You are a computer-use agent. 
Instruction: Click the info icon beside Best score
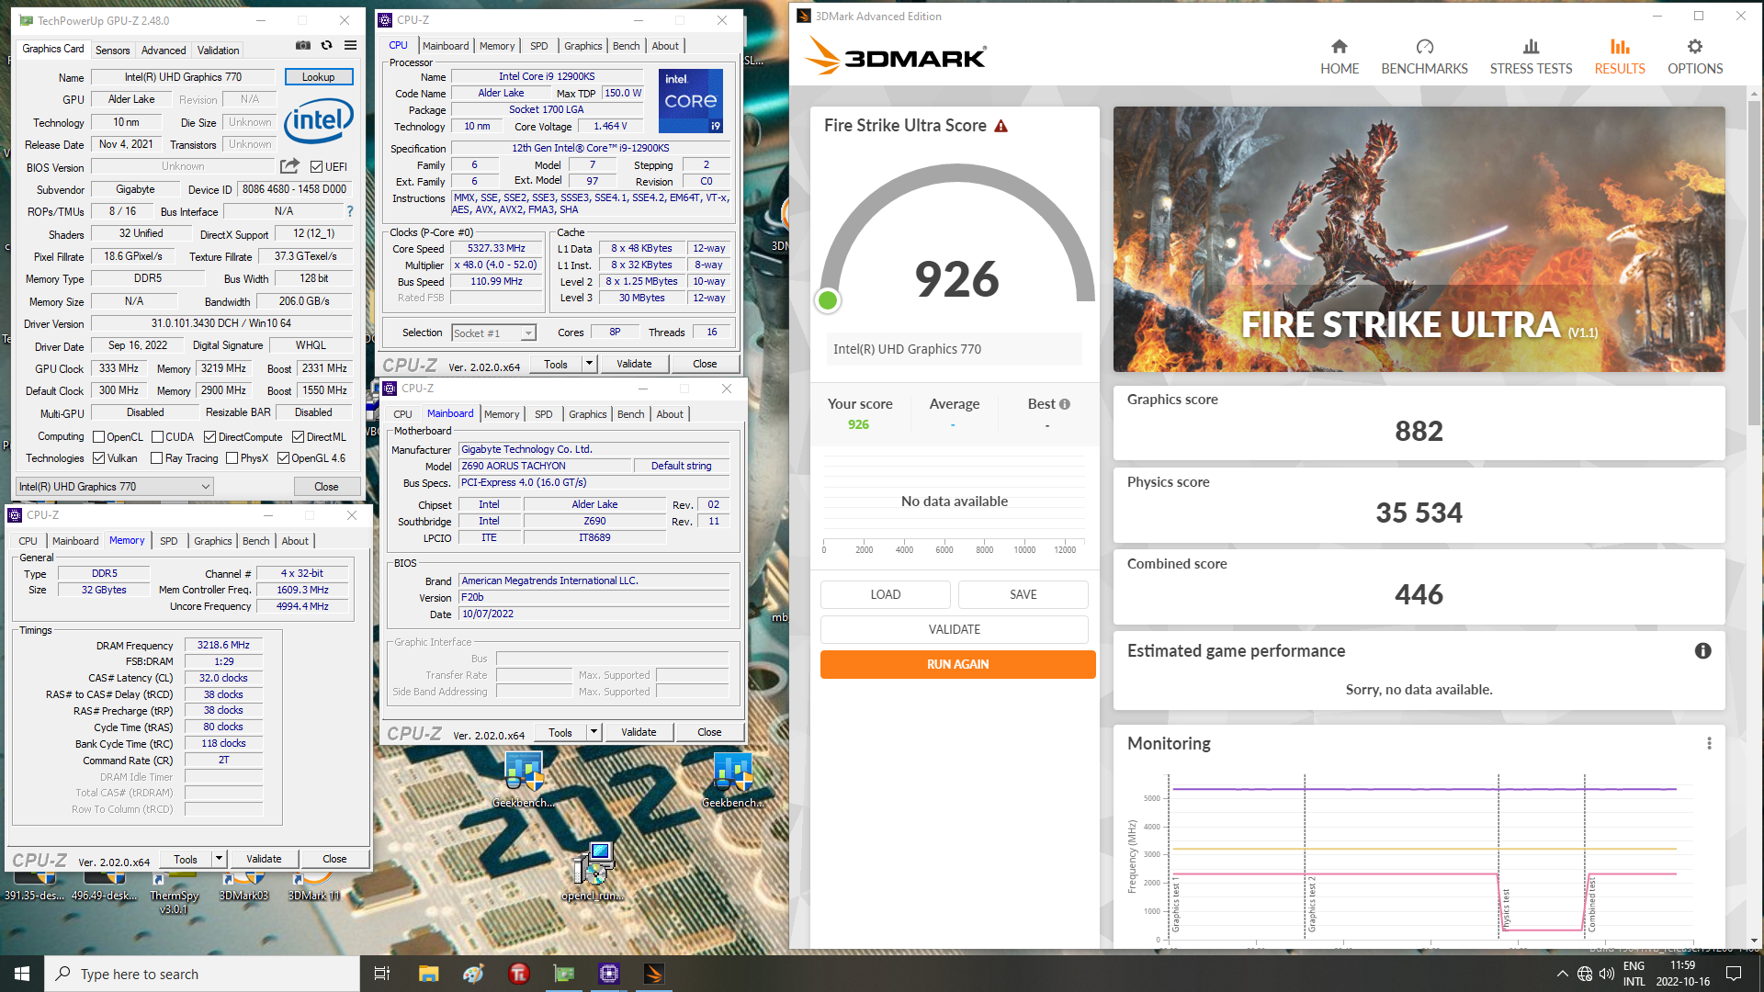(1065, 404)
